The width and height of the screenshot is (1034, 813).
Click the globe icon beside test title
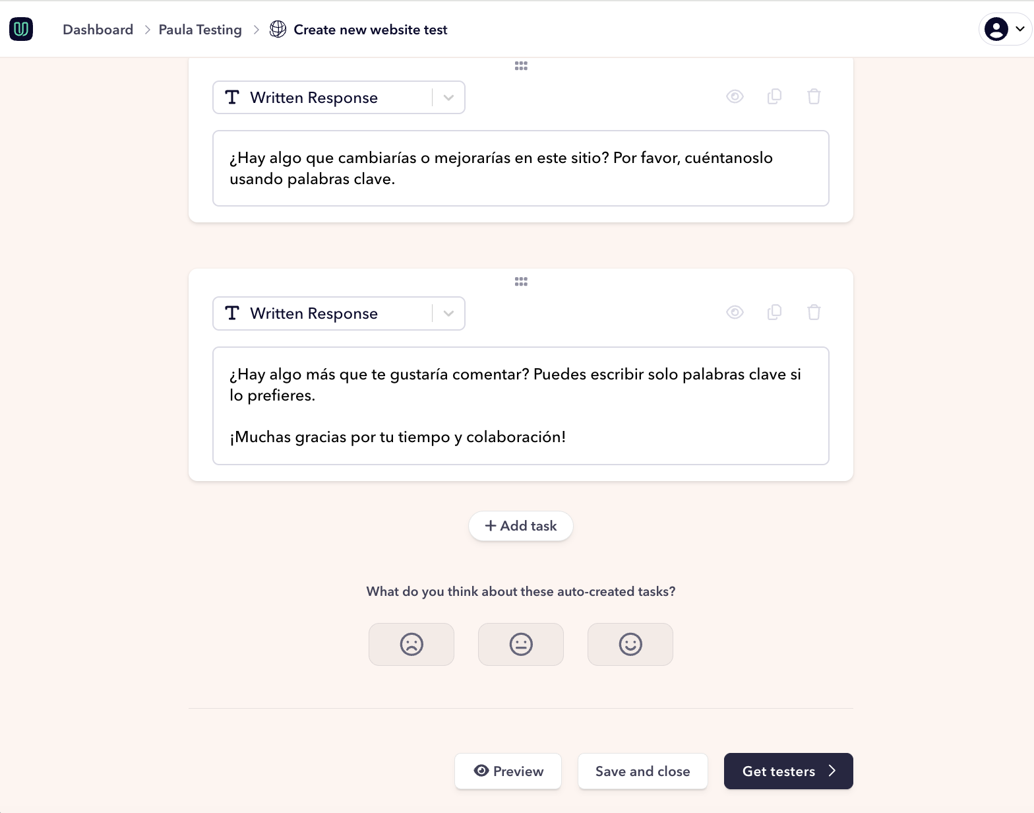pos(277,29)
